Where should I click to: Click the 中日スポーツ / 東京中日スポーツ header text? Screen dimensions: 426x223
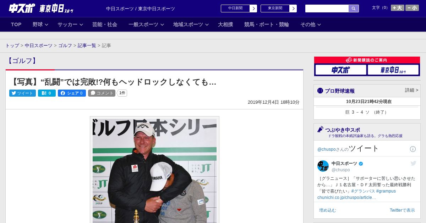pos(141,9)
